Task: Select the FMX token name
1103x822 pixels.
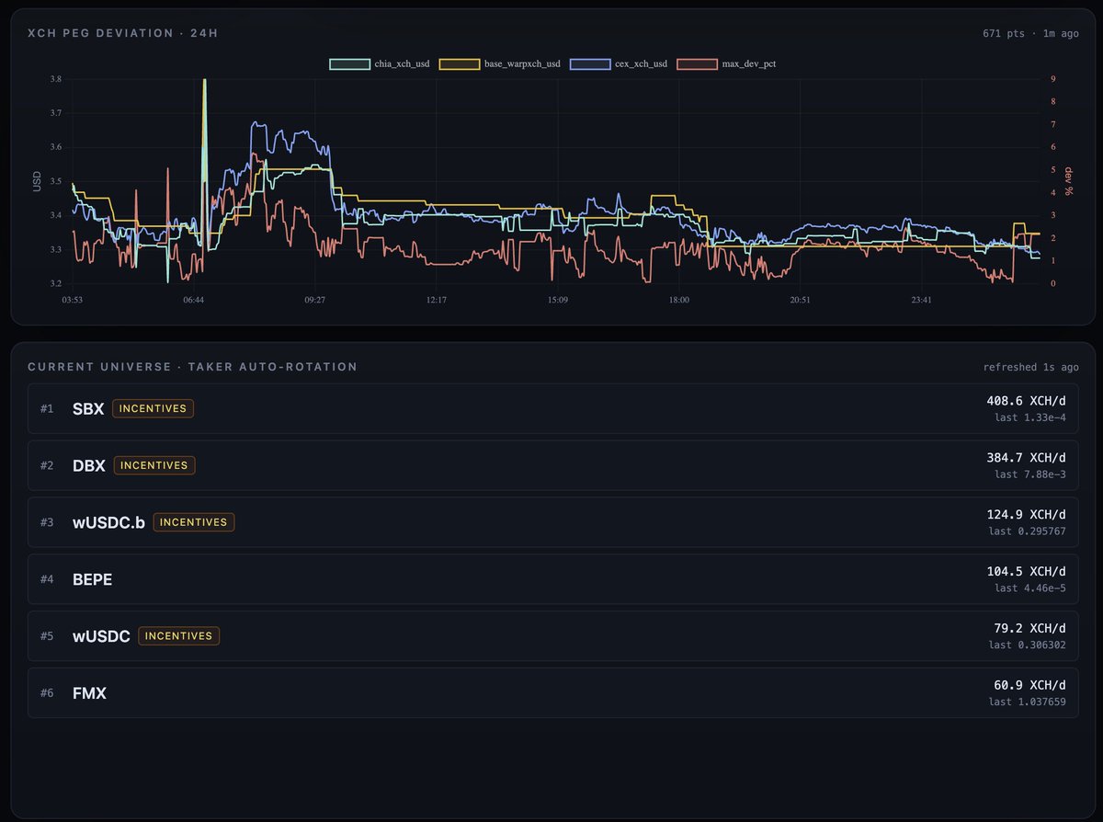Action: (x=89, y=693)
